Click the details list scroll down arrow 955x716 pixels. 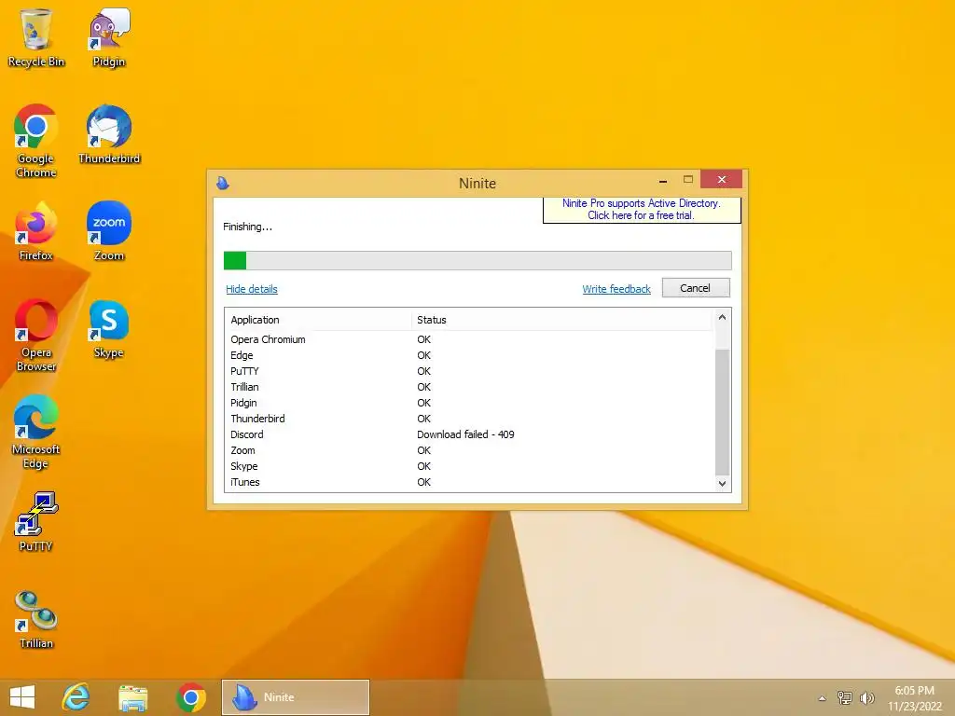[723, 484]
